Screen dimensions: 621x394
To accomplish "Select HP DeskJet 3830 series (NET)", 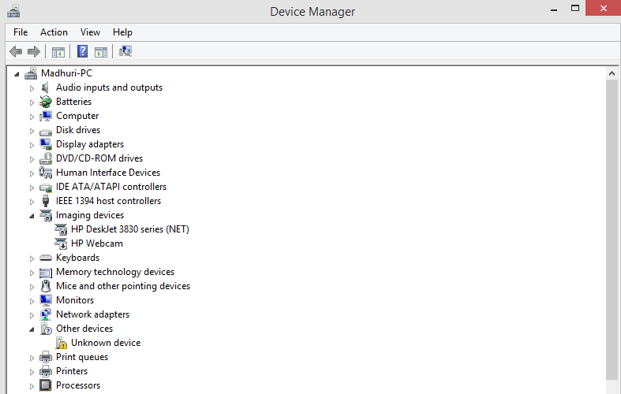I will (x=130, y=229).
